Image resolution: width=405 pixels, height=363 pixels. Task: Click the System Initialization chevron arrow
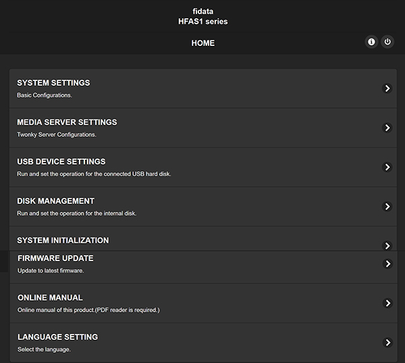(x=387, y=246)
